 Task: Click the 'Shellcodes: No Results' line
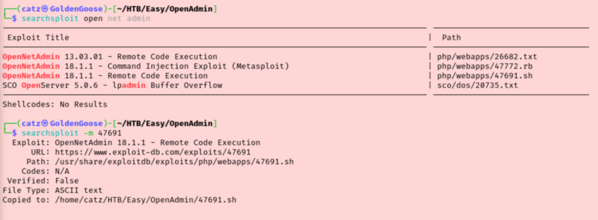tap(55, 104)
